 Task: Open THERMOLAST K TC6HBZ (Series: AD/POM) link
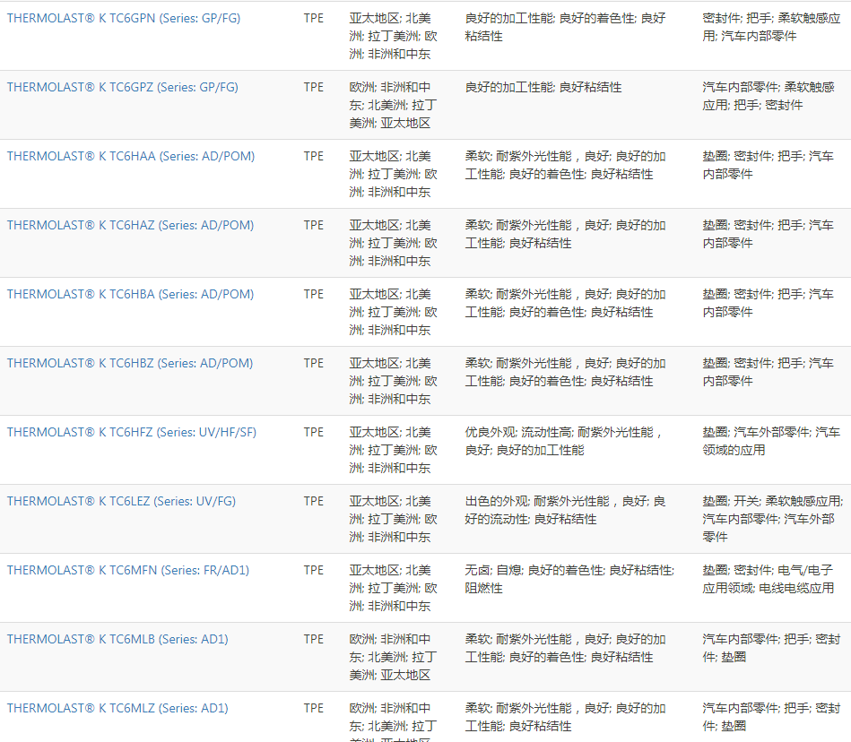(x=130, y=363)
